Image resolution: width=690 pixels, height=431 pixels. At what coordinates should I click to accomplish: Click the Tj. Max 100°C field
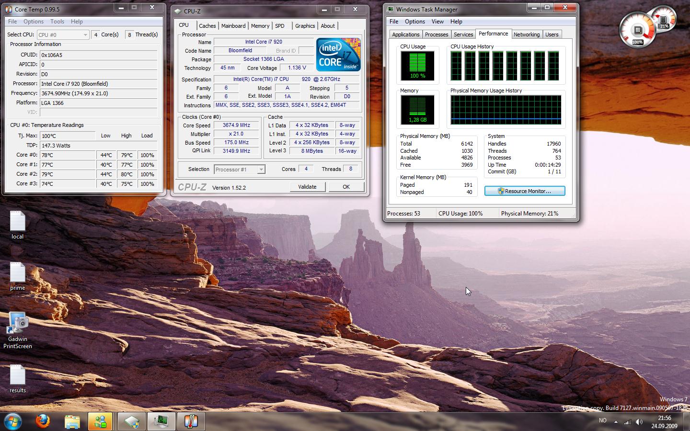click(x=68, y=136)
